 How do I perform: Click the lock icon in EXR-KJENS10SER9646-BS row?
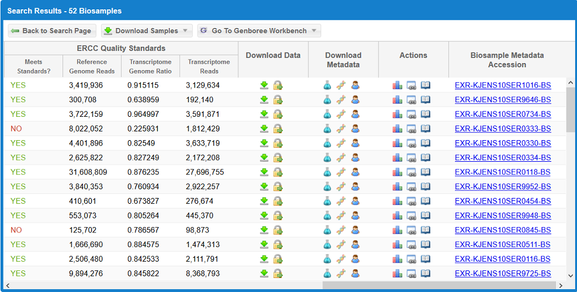[x=278, y=100]
